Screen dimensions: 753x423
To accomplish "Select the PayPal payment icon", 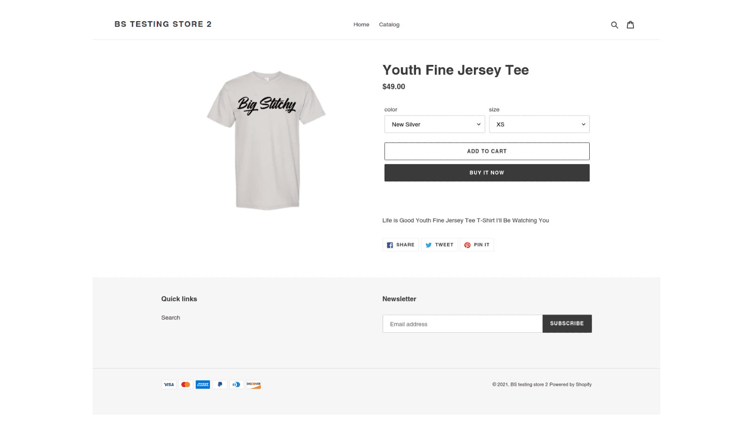I will coord(219,384).
